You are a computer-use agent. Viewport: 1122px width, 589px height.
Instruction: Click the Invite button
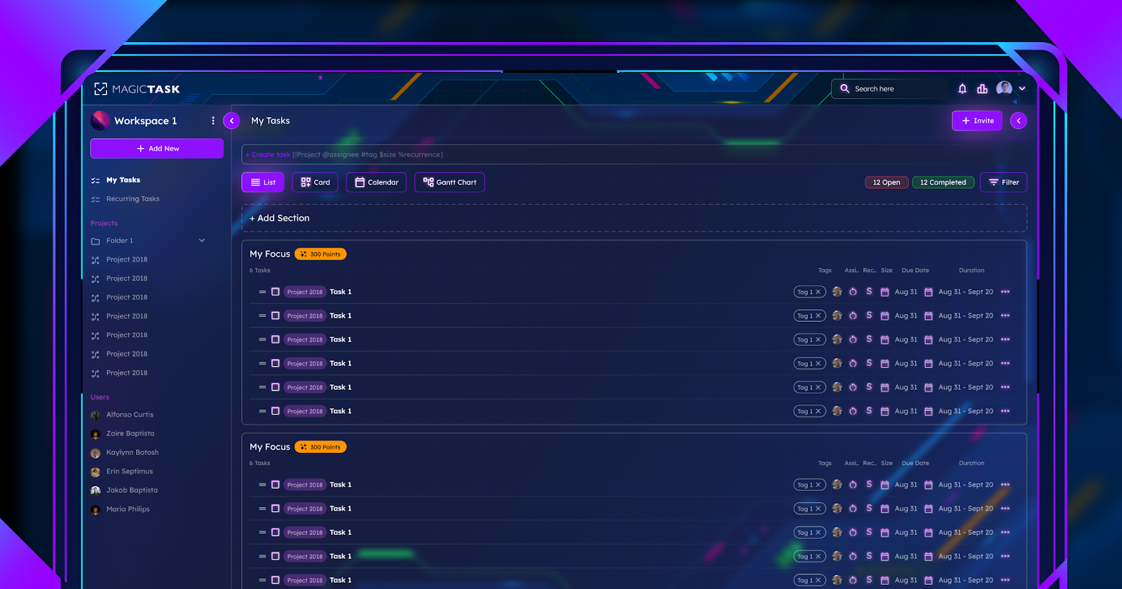click(977, 121)
